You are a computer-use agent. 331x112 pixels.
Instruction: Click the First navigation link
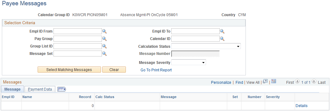click(290, 83)
